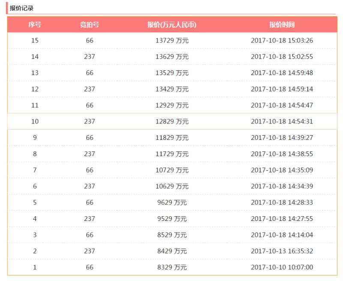Click the timestamp 2017-10-18 14:39:27
The image size is (343, 281).
(282, 138)
